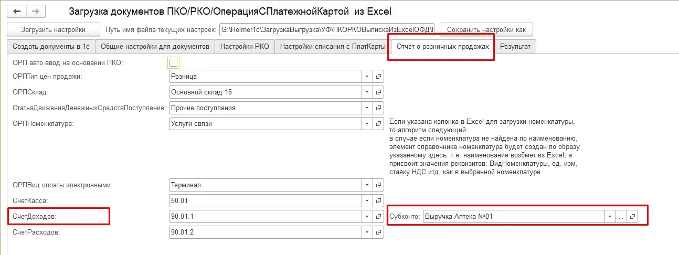The image size is (679, 255).
Task: Switch to the Настройки РКО tab
Action: pos(245,47)
